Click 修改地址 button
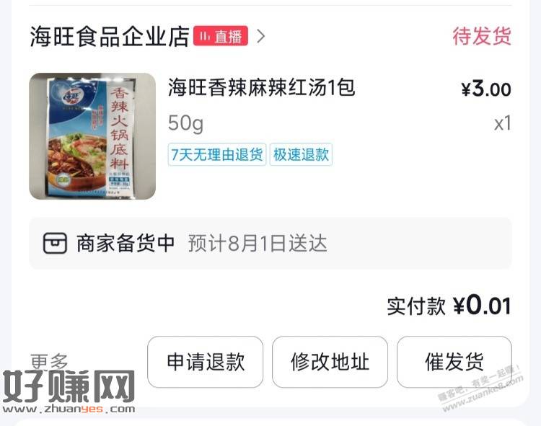 click(330, 362)
